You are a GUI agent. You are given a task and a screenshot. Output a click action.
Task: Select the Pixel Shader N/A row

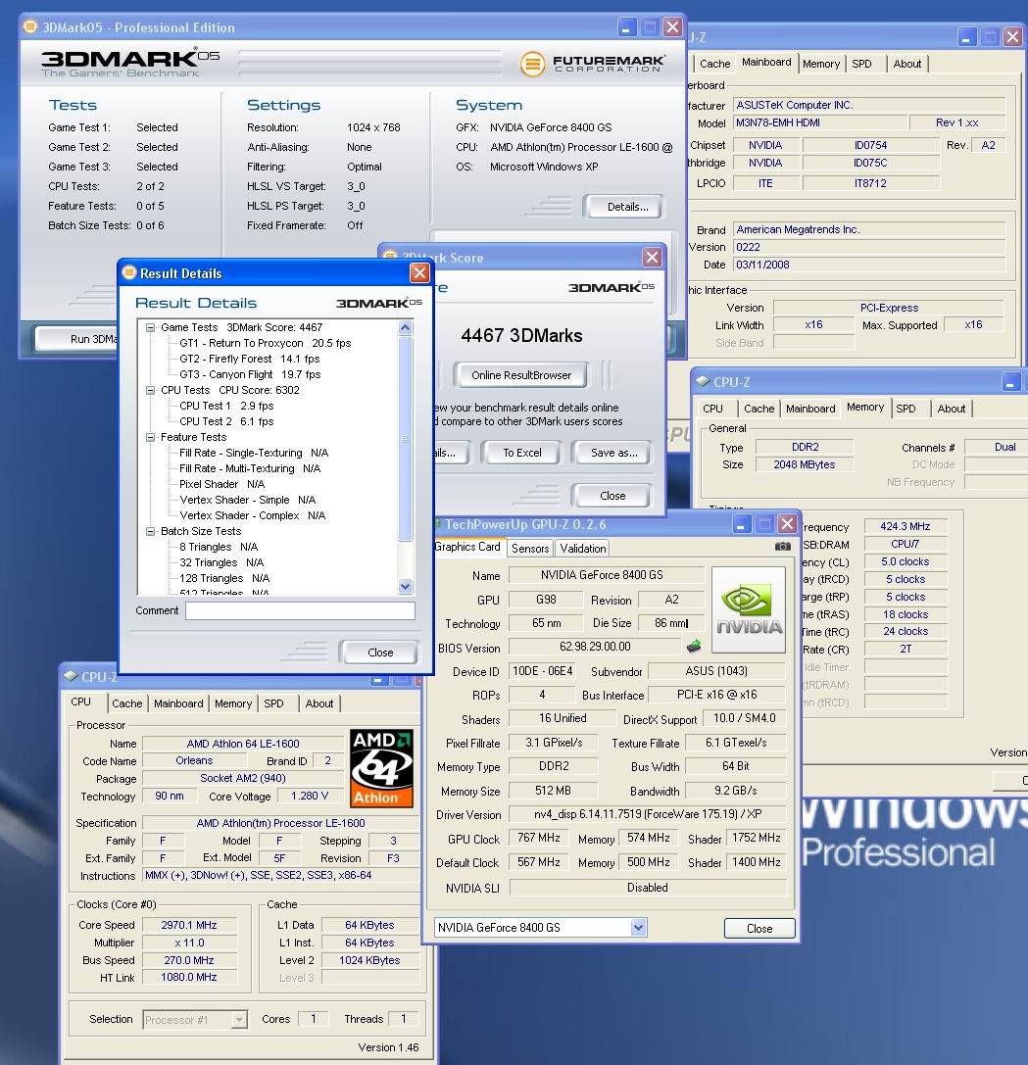click(221, 484)
